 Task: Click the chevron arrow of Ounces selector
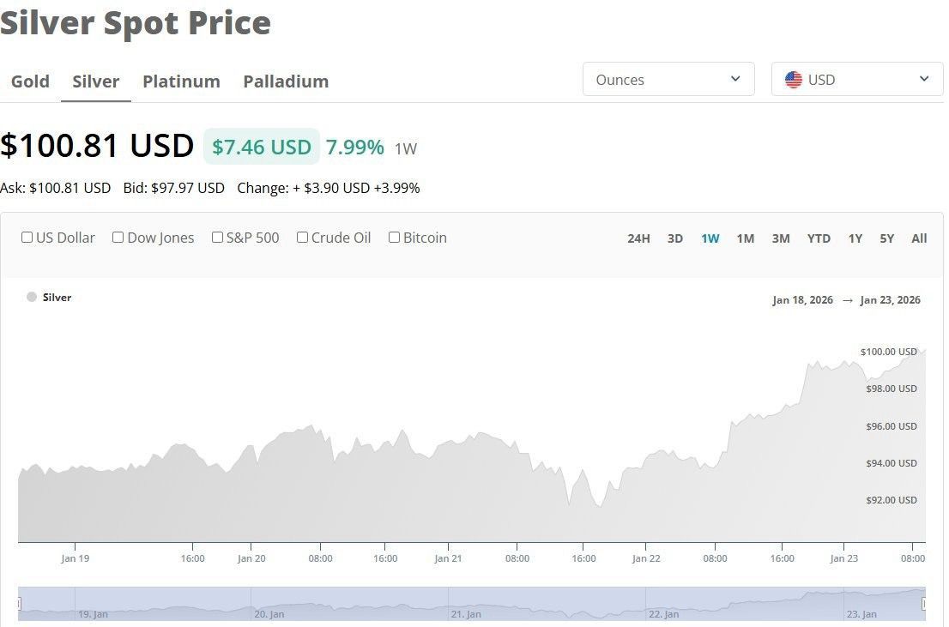tap(735, 79)
